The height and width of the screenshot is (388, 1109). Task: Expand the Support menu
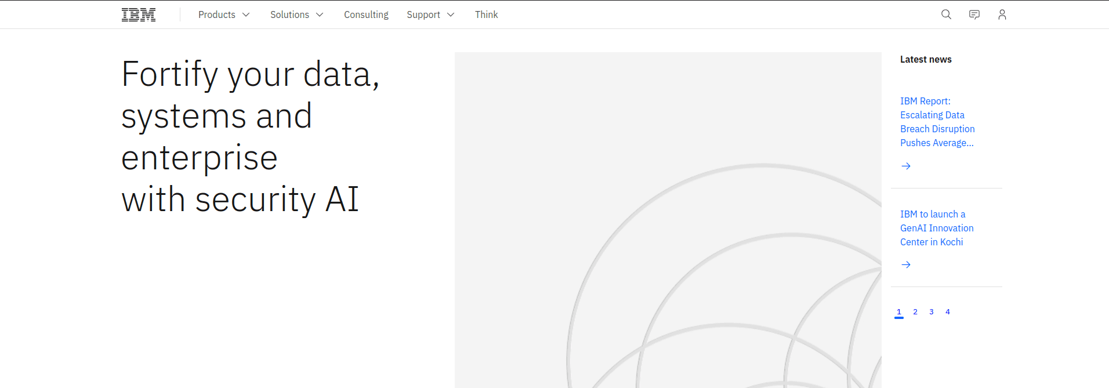click(x=430, y=14)
